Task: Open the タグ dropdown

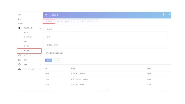Action: (x=167, y=37)
